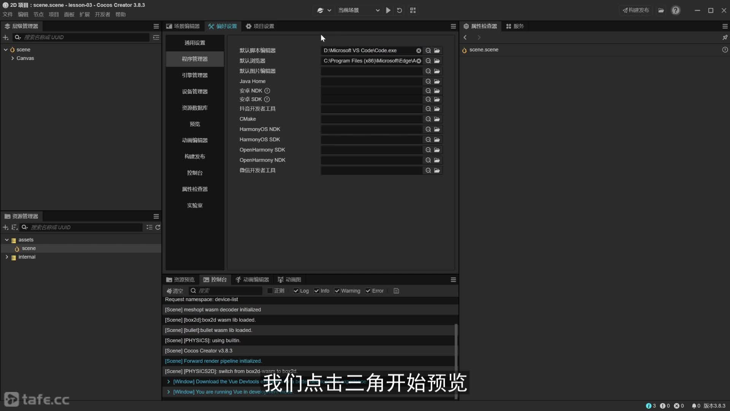Click the assets panel refresh icon
This screenshot has width=730, height=411.
(158, 227)
